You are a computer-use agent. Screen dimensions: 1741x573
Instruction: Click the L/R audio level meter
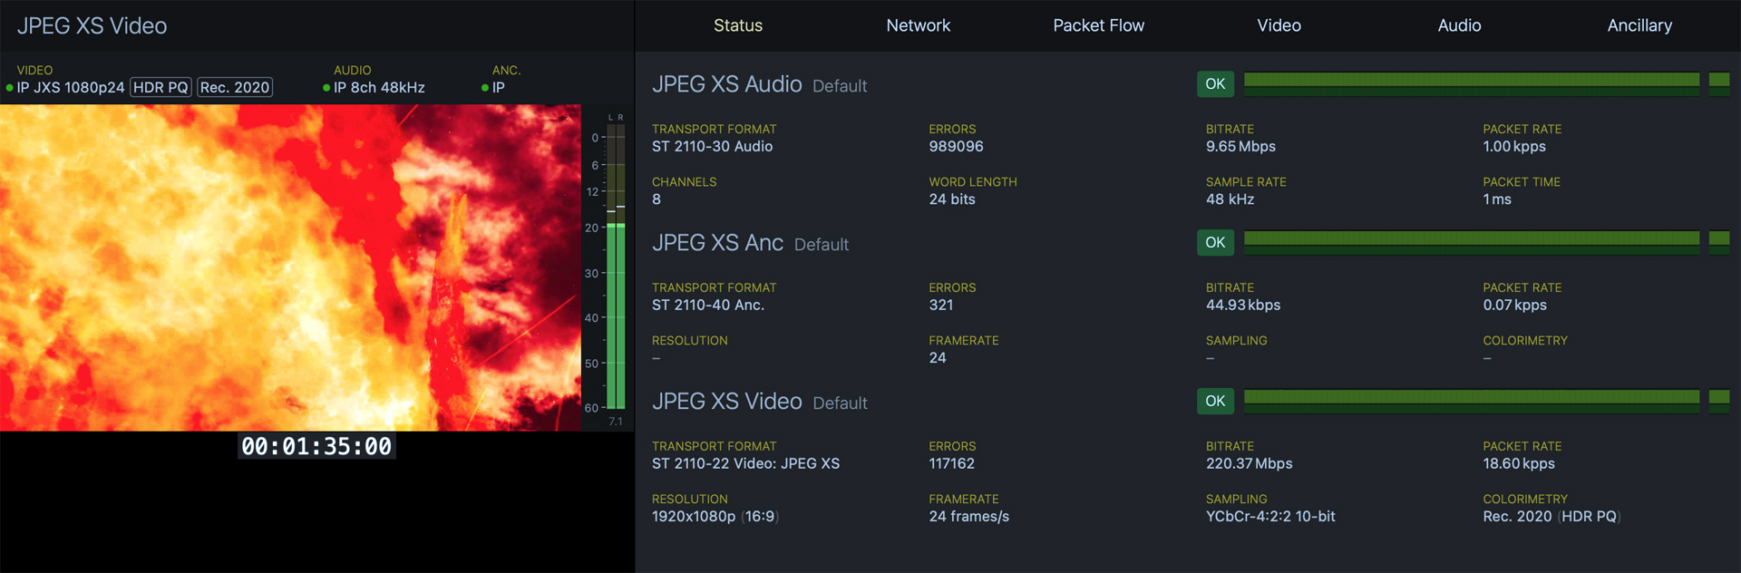616,267
